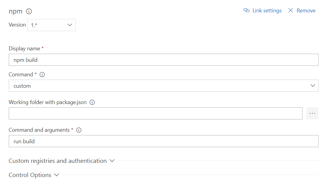This screenshot has width=320, height=193.
Task: Click chevron beside Custom registries heading
Action: [x=112, y=161]
